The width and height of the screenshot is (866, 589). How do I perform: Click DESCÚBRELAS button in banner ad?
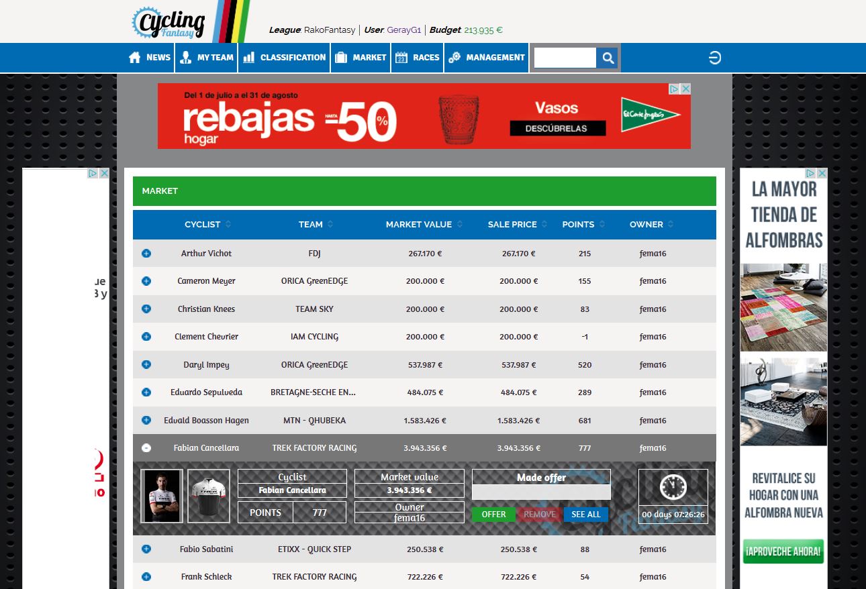[557, 128]
